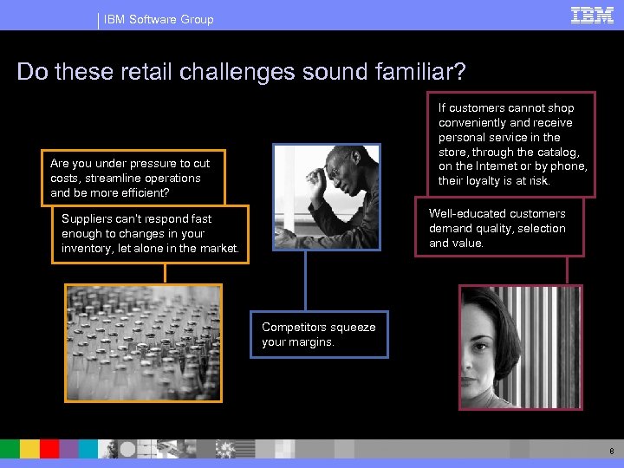
Task: Click the 'If customers cannot shop conveniently' text box
Action: (511, 144)
